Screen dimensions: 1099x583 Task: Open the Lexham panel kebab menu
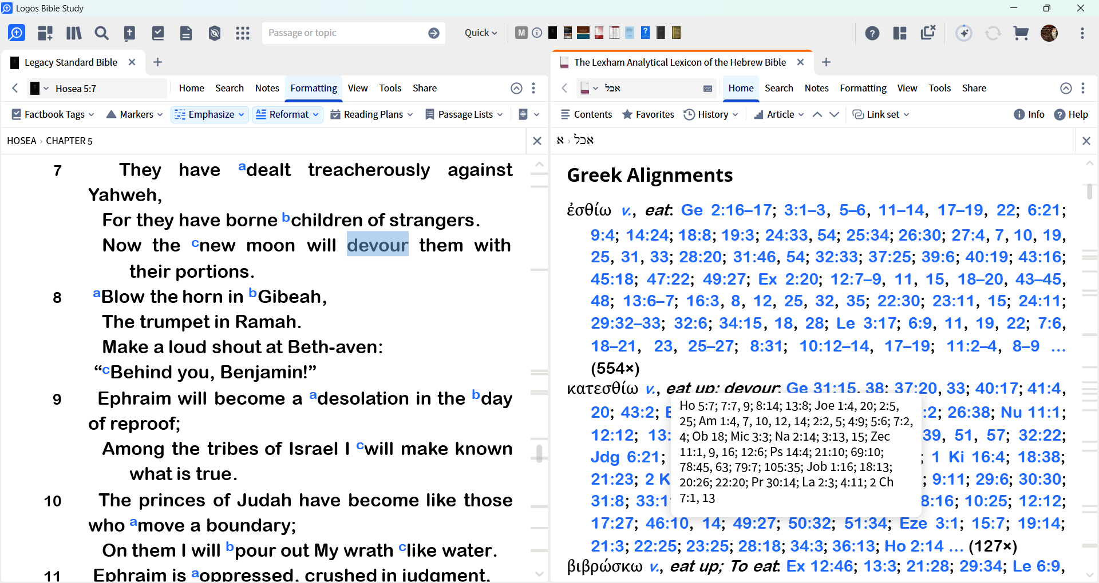(1083, 88)
